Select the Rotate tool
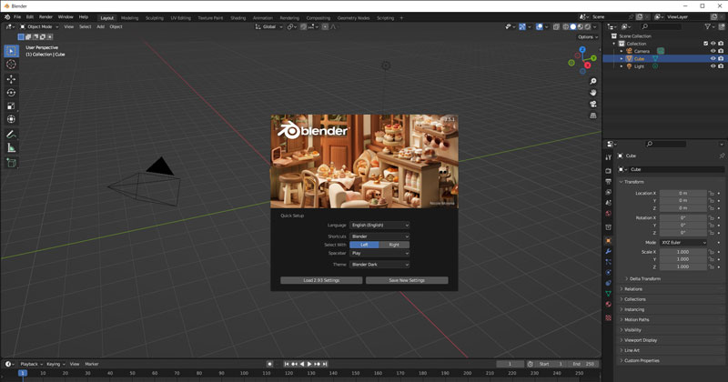The height and width of the screenshot is (382, 728). coord(11,93)
